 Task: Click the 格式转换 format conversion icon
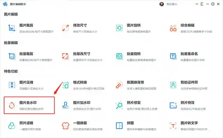pyautogui.click(x=66, y=85)
